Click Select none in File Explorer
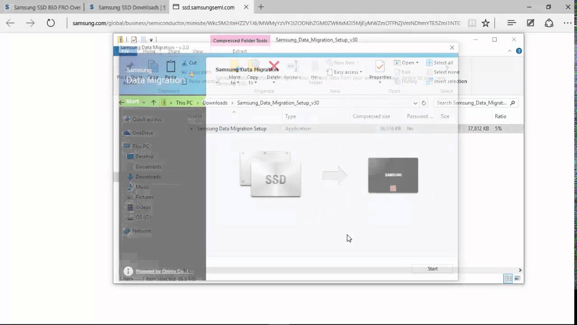The height and width of the screenshot is (325, 577). (x=443, y=72)
